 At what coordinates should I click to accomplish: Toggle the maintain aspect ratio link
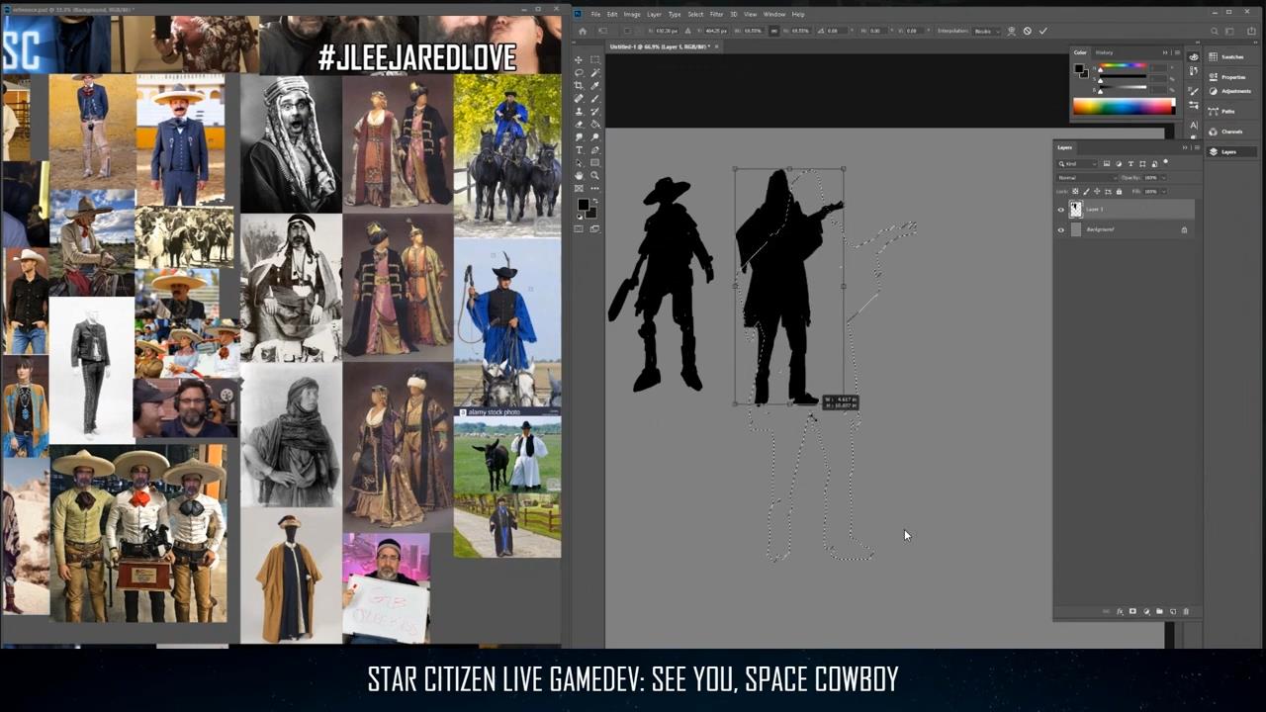click(x=773, y=31)
